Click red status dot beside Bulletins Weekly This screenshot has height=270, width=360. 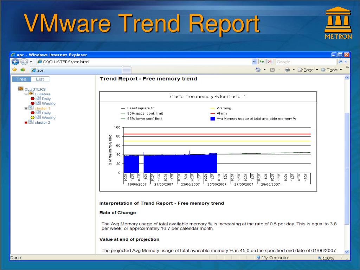33,103
